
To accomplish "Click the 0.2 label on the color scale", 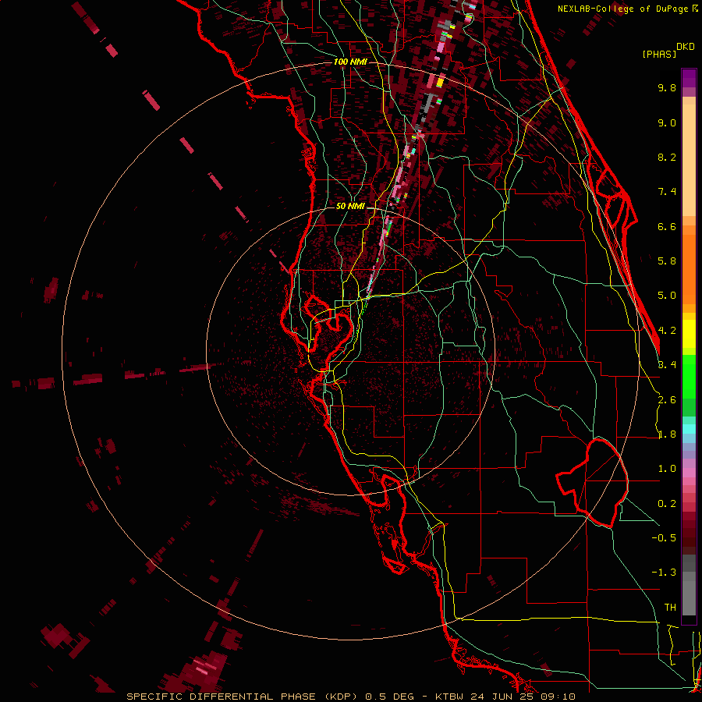I will pos(667,504).
